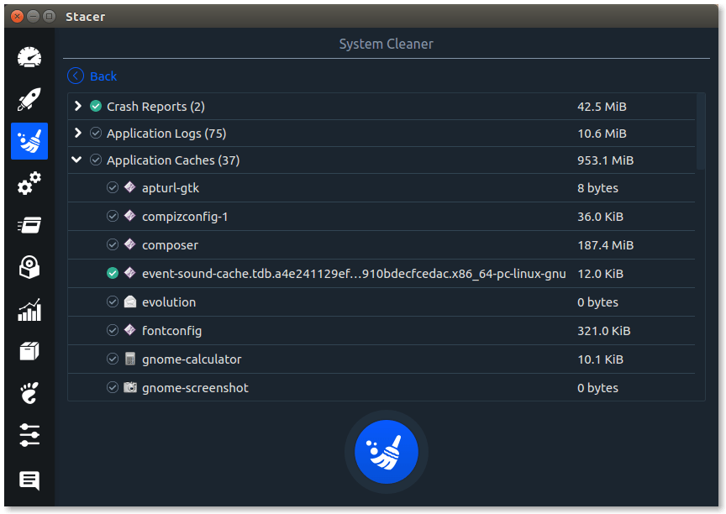Screen dimensions: 726x514
Task: Open Processes icon in sidebar
Action: [29, 225]
